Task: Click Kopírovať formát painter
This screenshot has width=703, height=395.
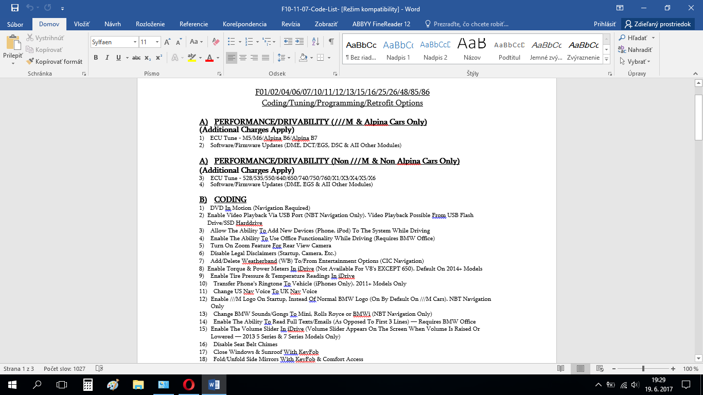Action: tap(55, 62)
